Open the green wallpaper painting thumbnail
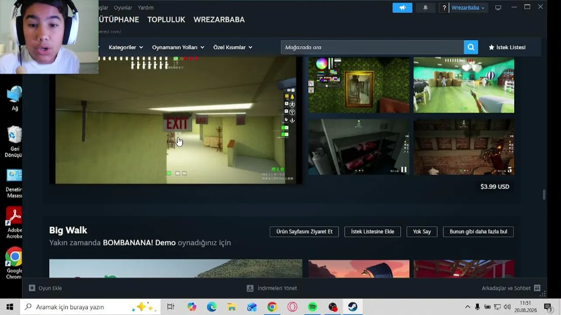 pyautogui.click(x=359, y=85)
